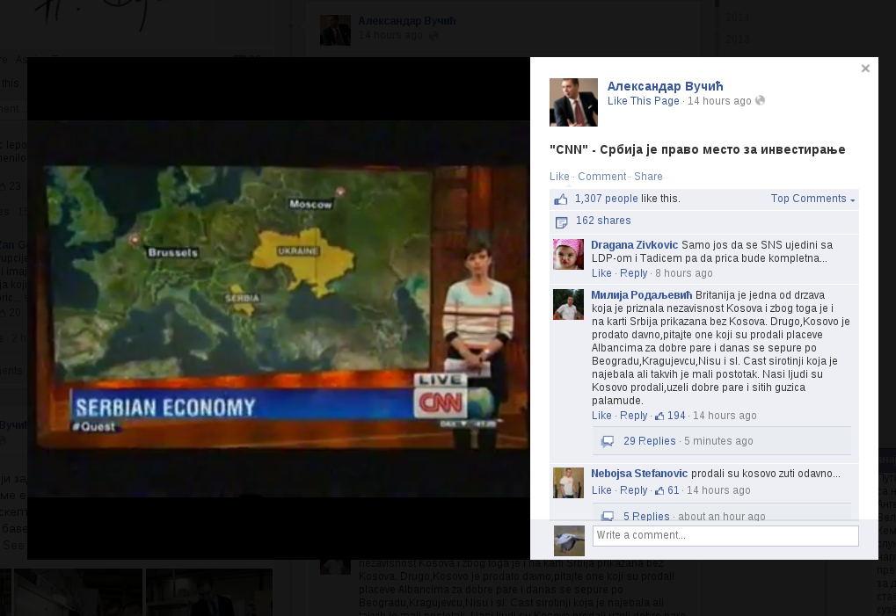Close the photo viewer with the X
This screenshot has width=896, height=616.
[x=865, y=69]
